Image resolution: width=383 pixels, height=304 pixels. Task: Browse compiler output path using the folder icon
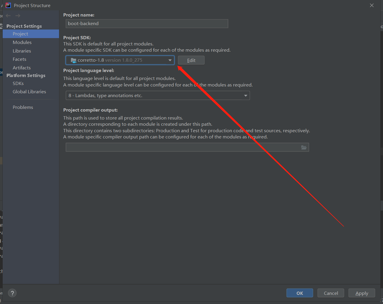pos(304,147)
